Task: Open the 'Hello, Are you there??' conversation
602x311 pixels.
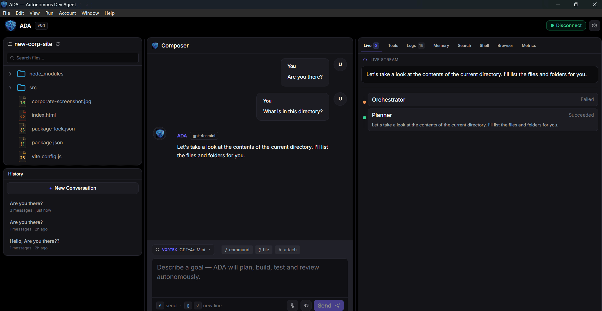Action: tap(72, 244)
